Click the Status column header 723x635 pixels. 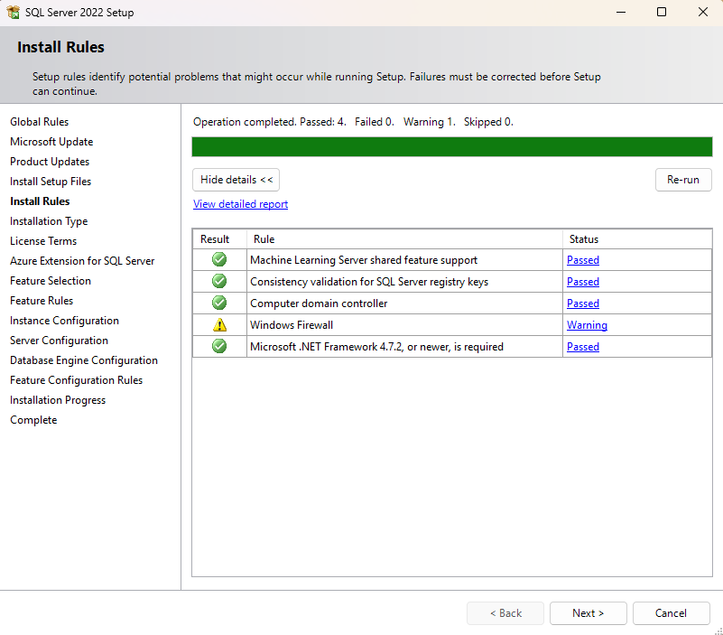(x=636, y=239)
